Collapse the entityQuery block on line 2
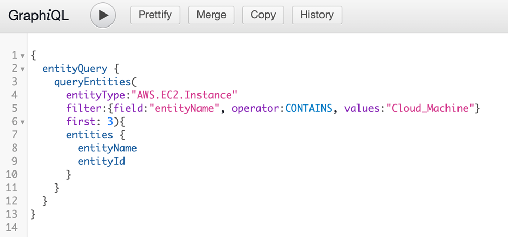508x237 pixels. 22,69
